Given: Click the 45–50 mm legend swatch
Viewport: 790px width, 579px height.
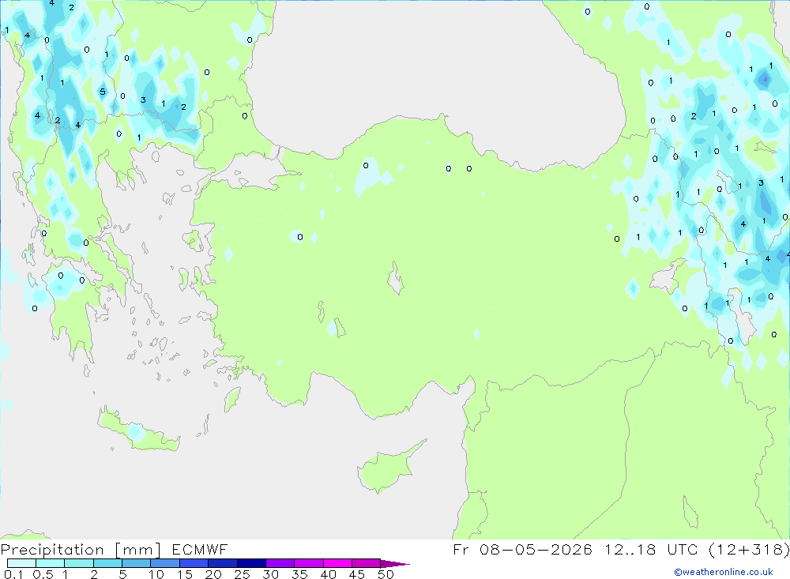Looking at the screenshot, I should (367, 563).
